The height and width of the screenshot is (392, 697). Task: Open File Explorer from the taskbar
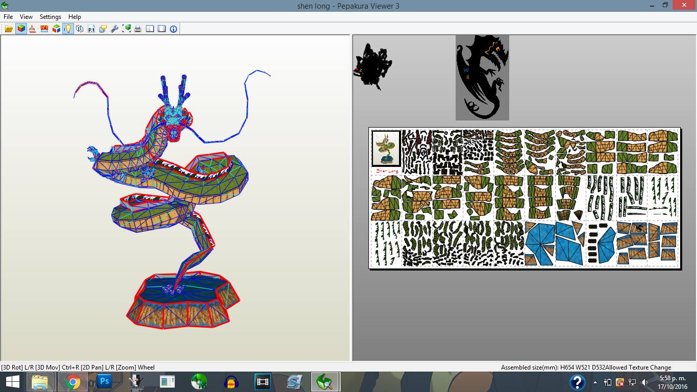40,382
